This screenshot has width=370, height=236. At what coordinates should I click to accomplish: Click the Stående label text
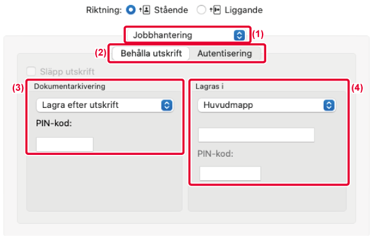point(171,10)
